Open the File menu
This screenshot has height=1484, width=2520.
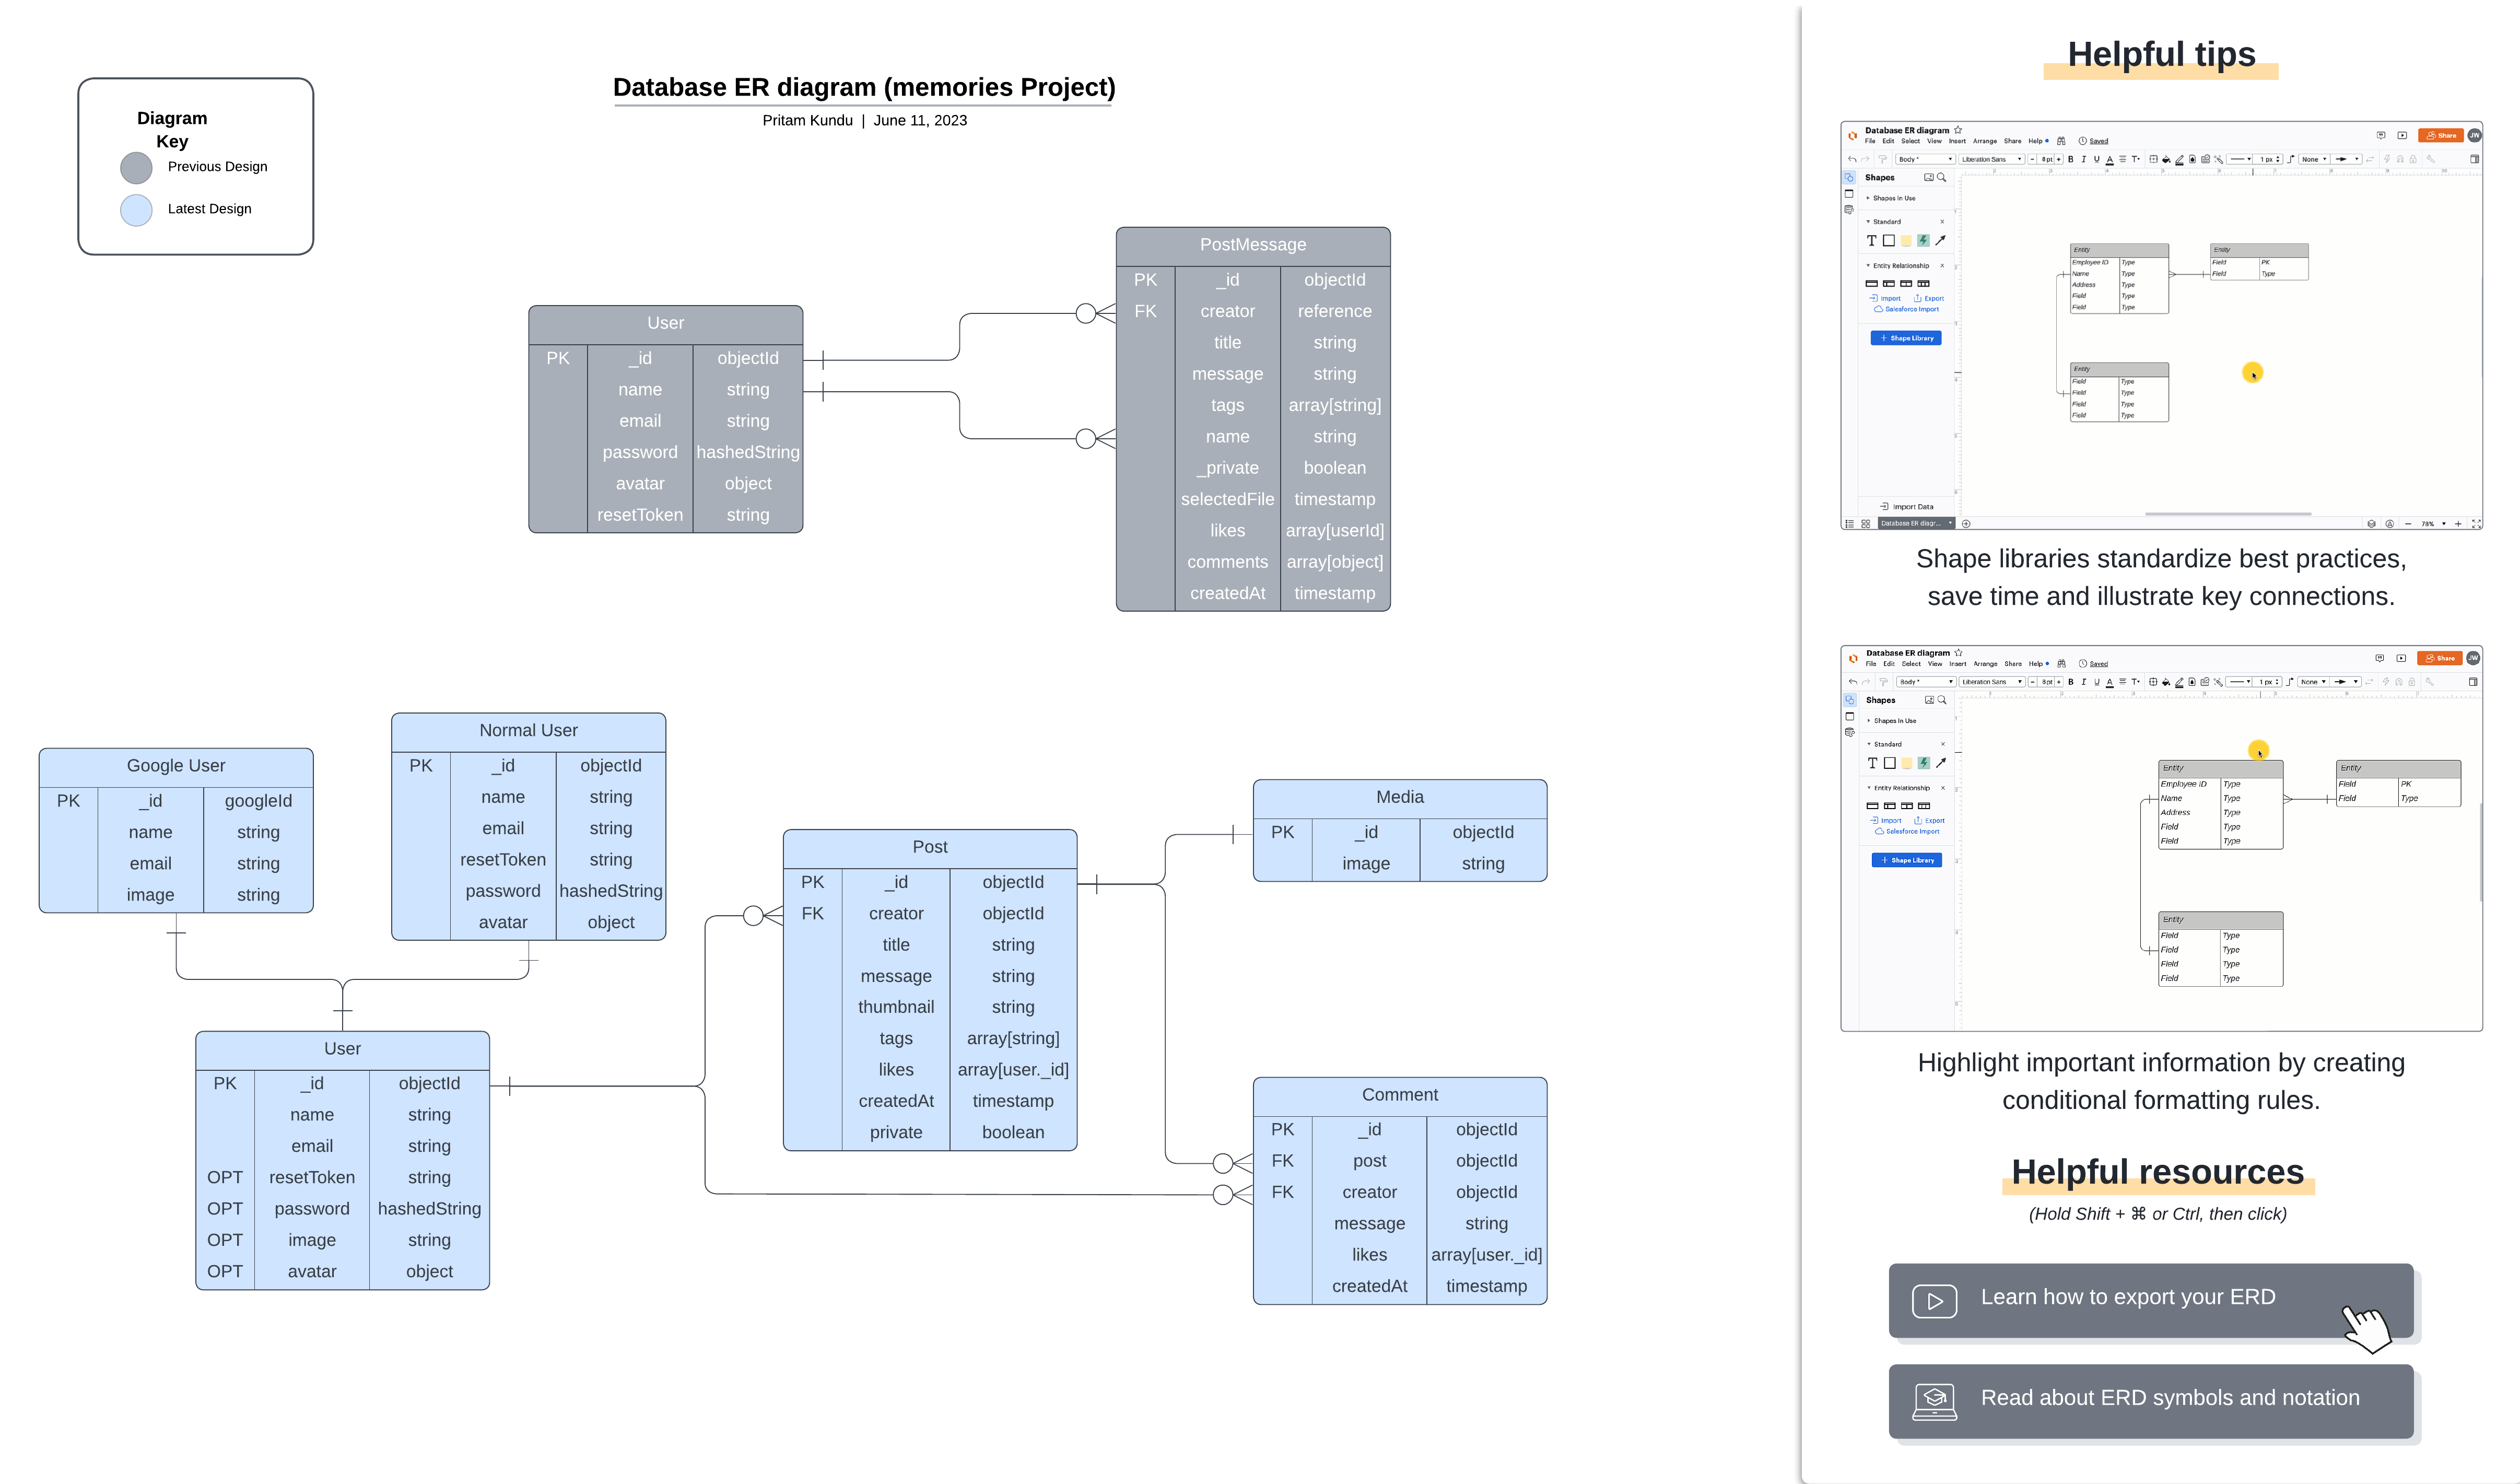(x=1870, y=141)
